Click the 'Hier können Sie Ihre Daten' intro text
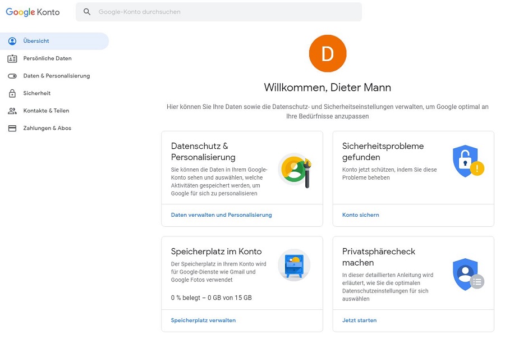 [328, 112]
